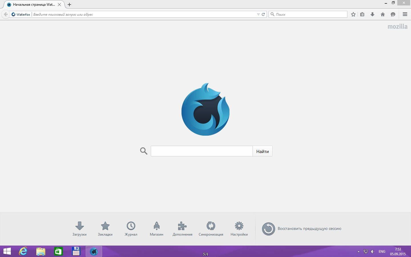Open the chat bubble icon in toolbar
Image resolution: width=411 pixels, height=257 pixels.
click(x=393, y=14)
